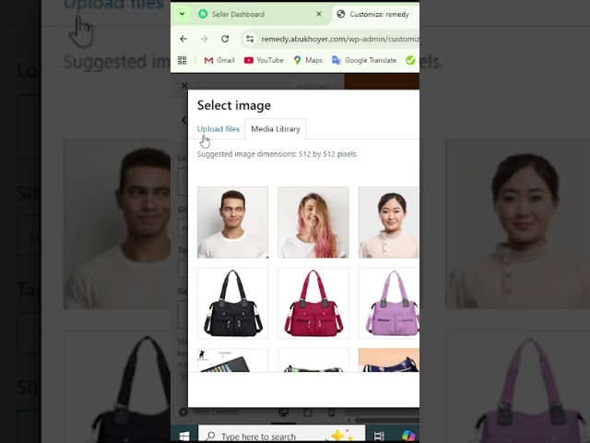Select the black handbag image
The height and width of the screenshot is (443, 590).
(233, 304)
